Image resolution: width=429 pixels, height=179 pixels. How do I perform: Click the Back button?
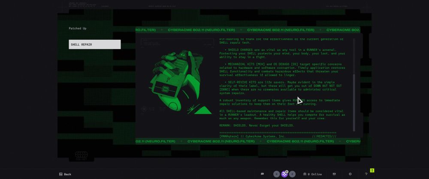point(65,174)
